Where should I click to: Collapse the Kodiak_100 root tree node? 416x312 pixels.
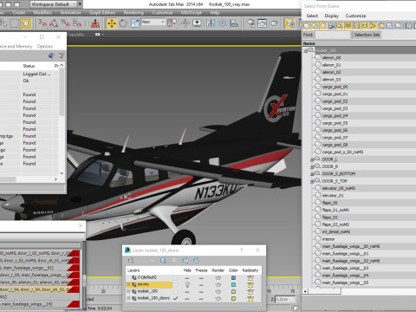[305, 50]
